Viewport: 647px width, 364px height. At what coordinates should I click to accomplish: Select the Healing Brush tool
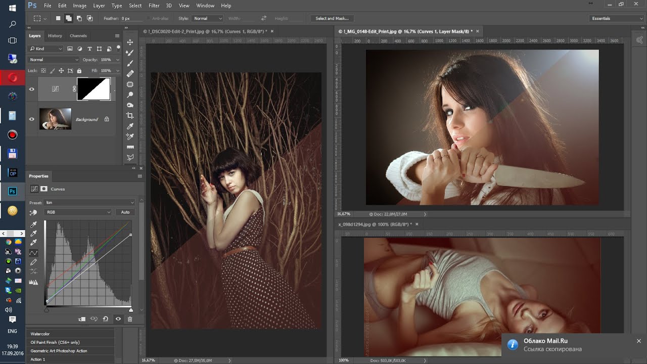(x=130, y=73)
